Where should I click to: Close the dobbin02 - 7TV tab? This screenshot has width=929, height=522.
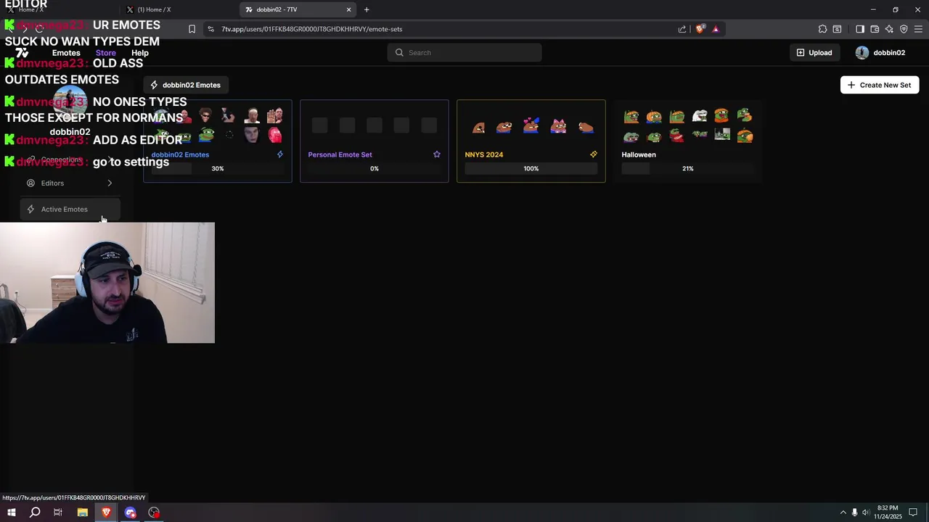click(348, 9)
